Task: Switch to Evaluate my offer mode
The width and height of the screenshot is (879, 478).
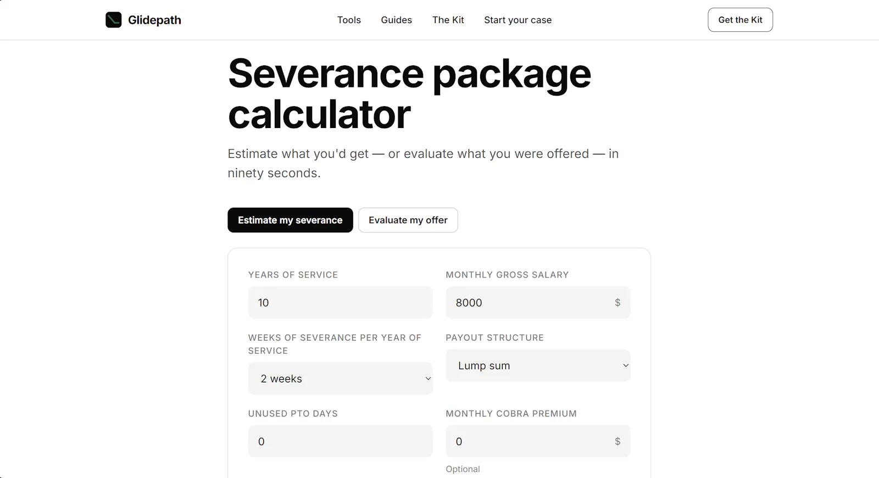Action: point(408,220)
